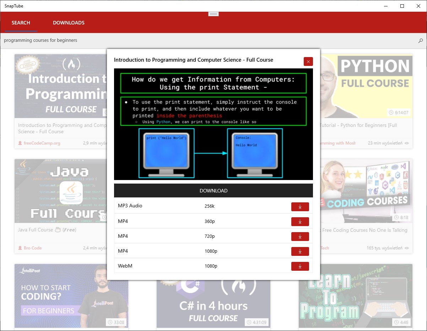Download the MP3 Audio 256k version
This screenshot has width=427, height=331.
point(300,207)
